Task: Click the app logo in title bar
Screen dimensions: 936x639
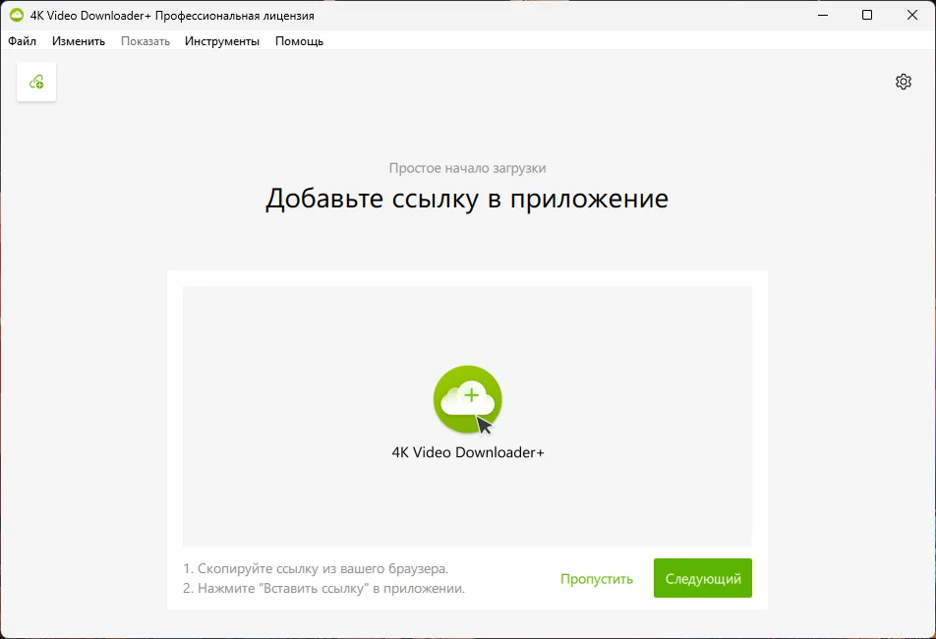Action: [16, 16]
